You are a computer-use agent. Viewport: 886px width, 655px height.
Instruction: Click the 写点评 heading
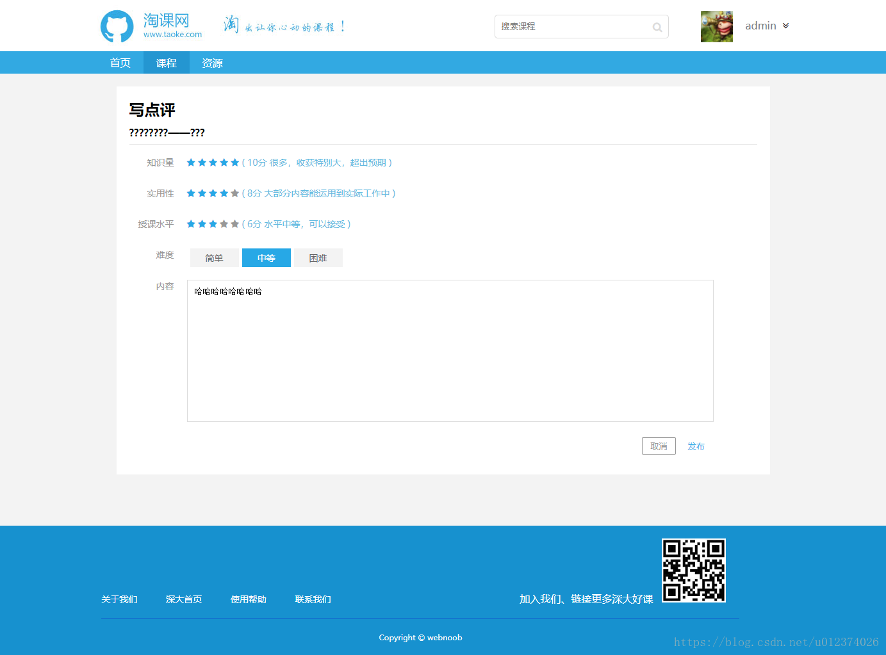click(x=152, y=110)
